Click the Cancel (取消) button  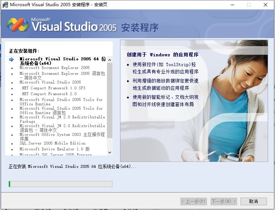coord(254,201)
